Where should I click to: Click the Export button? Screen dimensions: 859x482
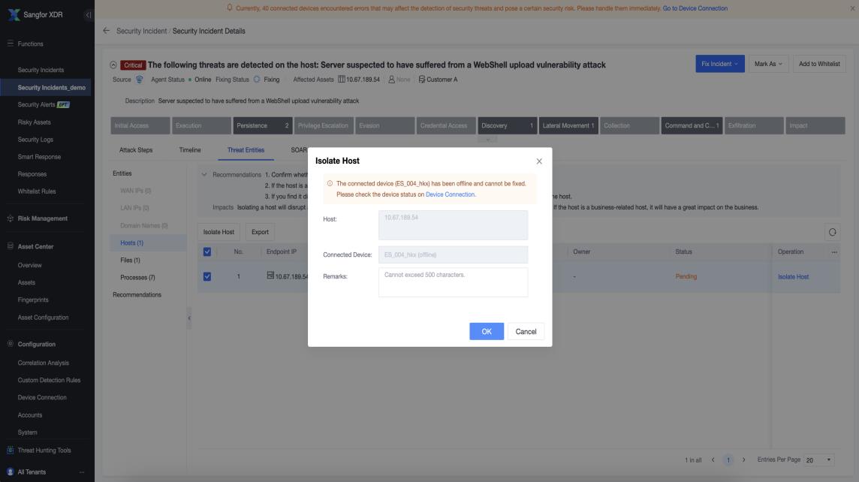260,232
